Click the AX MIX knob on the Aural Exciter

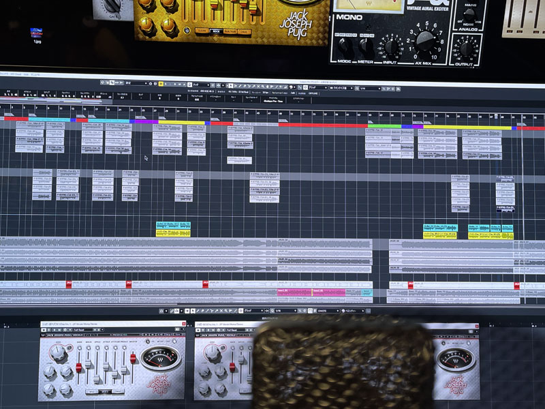point(424,41)
